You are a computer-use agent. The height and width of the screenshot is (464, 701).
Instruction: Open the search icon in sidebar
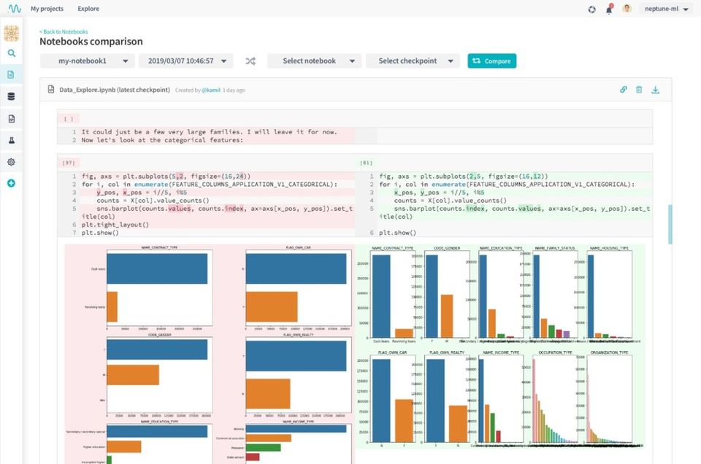(12, 53)
